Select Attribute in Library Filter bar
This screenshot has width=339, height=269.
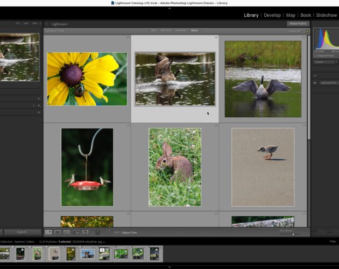[166, 31]
